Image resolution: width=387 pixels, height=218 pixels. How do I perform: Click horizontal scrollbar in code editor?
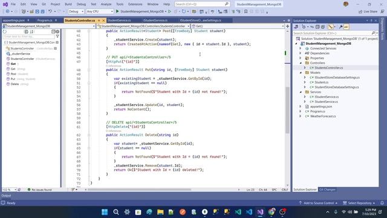(140, 190)
